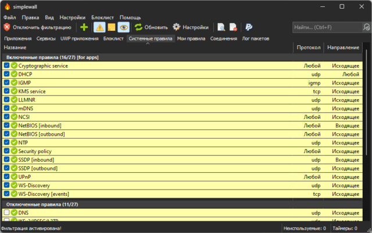Click Таймеры: 0 in status bar

point(345,228)
